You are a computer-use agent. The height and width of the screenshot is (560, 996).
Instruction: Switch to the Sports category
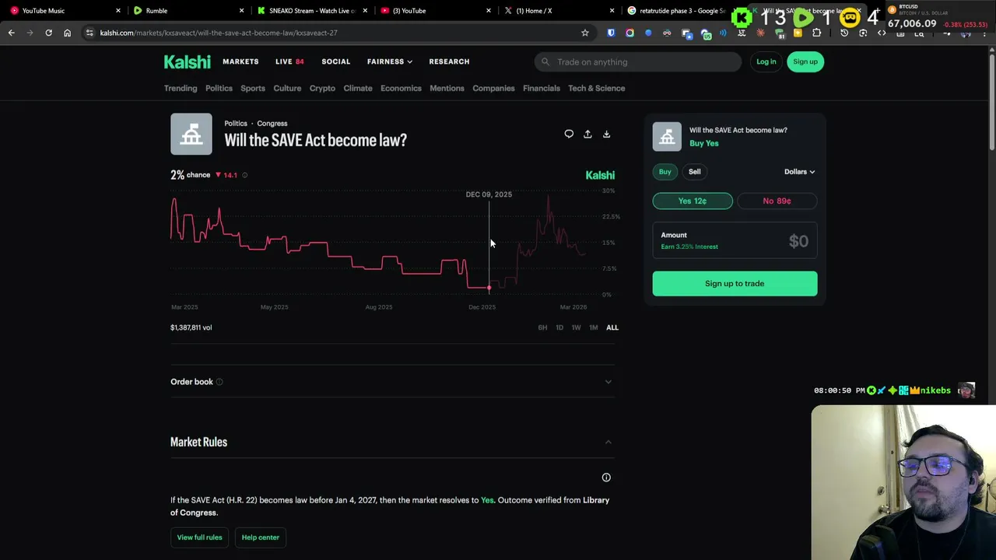[253, 88]
